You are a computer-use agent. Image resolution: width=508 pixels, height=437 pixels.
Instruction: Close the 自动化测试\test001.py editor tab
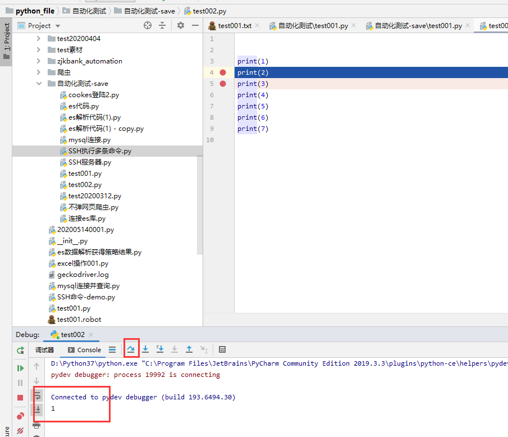(354, 25)
